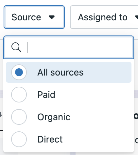Image resolution: width=138 pixels, height=155 pixels.
Task: Click the Assigned to button text
Action: 103,17
